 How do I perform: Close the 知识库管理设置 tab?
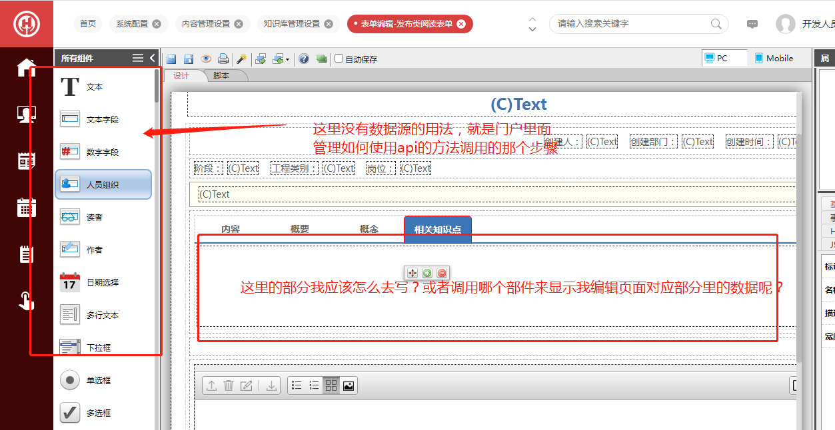click(328, 24)
